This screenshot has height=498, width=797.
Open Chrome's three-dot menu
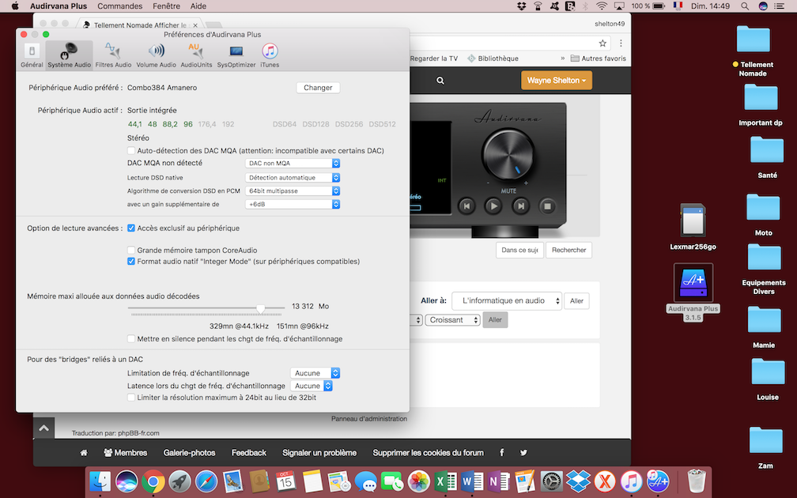point(621,43)
